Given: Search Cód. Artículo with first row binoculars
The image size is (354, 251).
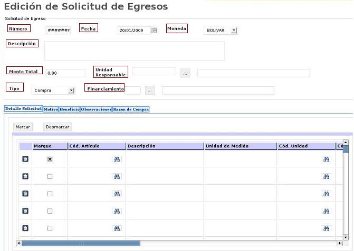Looking at the screenshot, I should (x=117, y=159).
